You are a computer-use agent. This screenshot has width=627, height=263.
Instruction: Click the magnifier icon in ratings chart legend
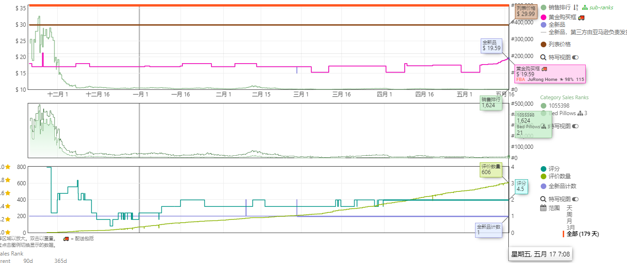click(544, 199)
